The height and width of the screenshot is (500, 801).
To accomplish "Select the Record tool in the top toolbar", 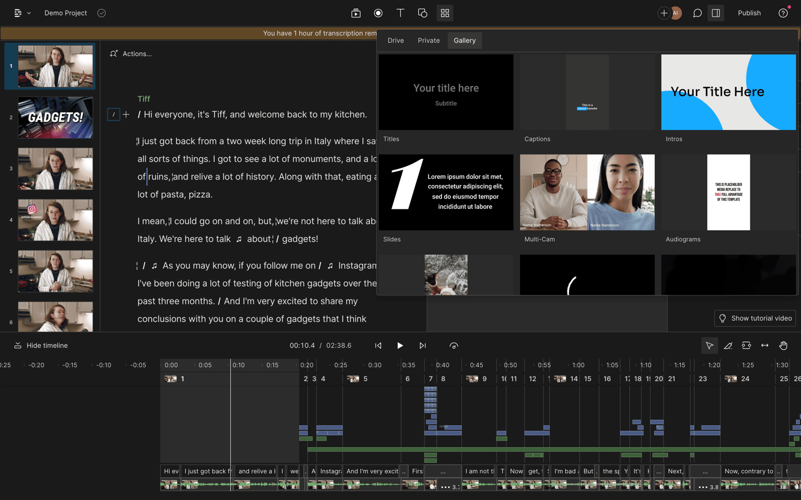I will (378, 13).
